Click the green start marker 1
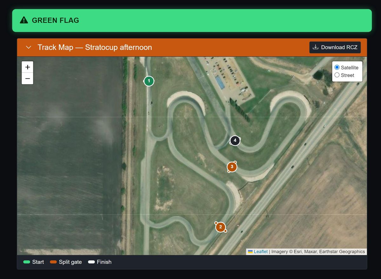 coord(149,81)
